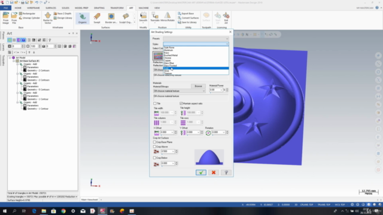Image resolution: width=383 pixels, height=215 pixels.
Task: Click the Windows Start button
Action: [5, 211]
